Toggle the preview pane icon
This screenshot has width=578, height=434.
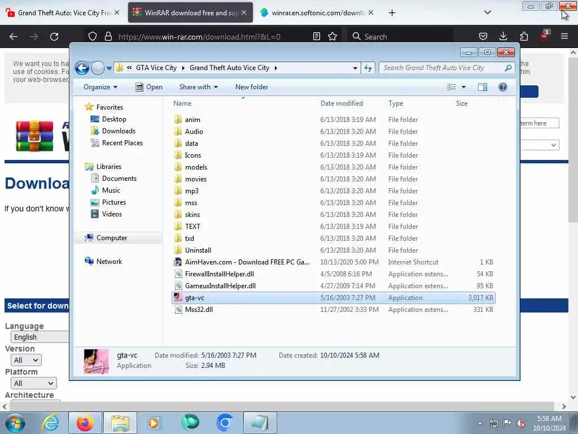pos(483,87)
